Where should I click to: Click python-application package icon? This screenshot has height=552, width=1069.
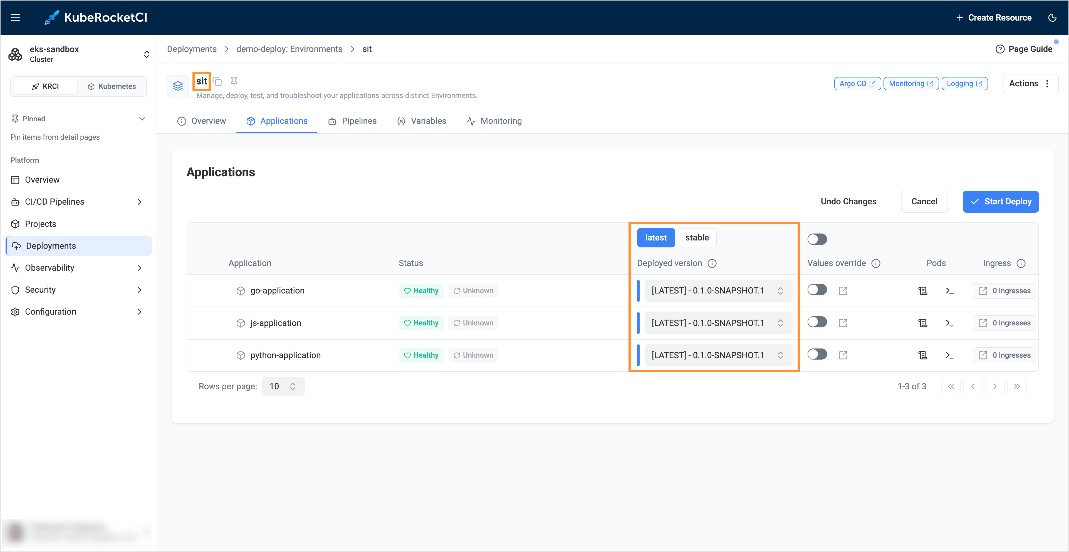click(x=241, y=355)
